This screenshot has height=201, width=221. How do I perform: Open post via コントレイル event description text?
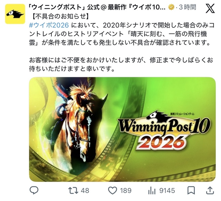[x=122, y=34]
